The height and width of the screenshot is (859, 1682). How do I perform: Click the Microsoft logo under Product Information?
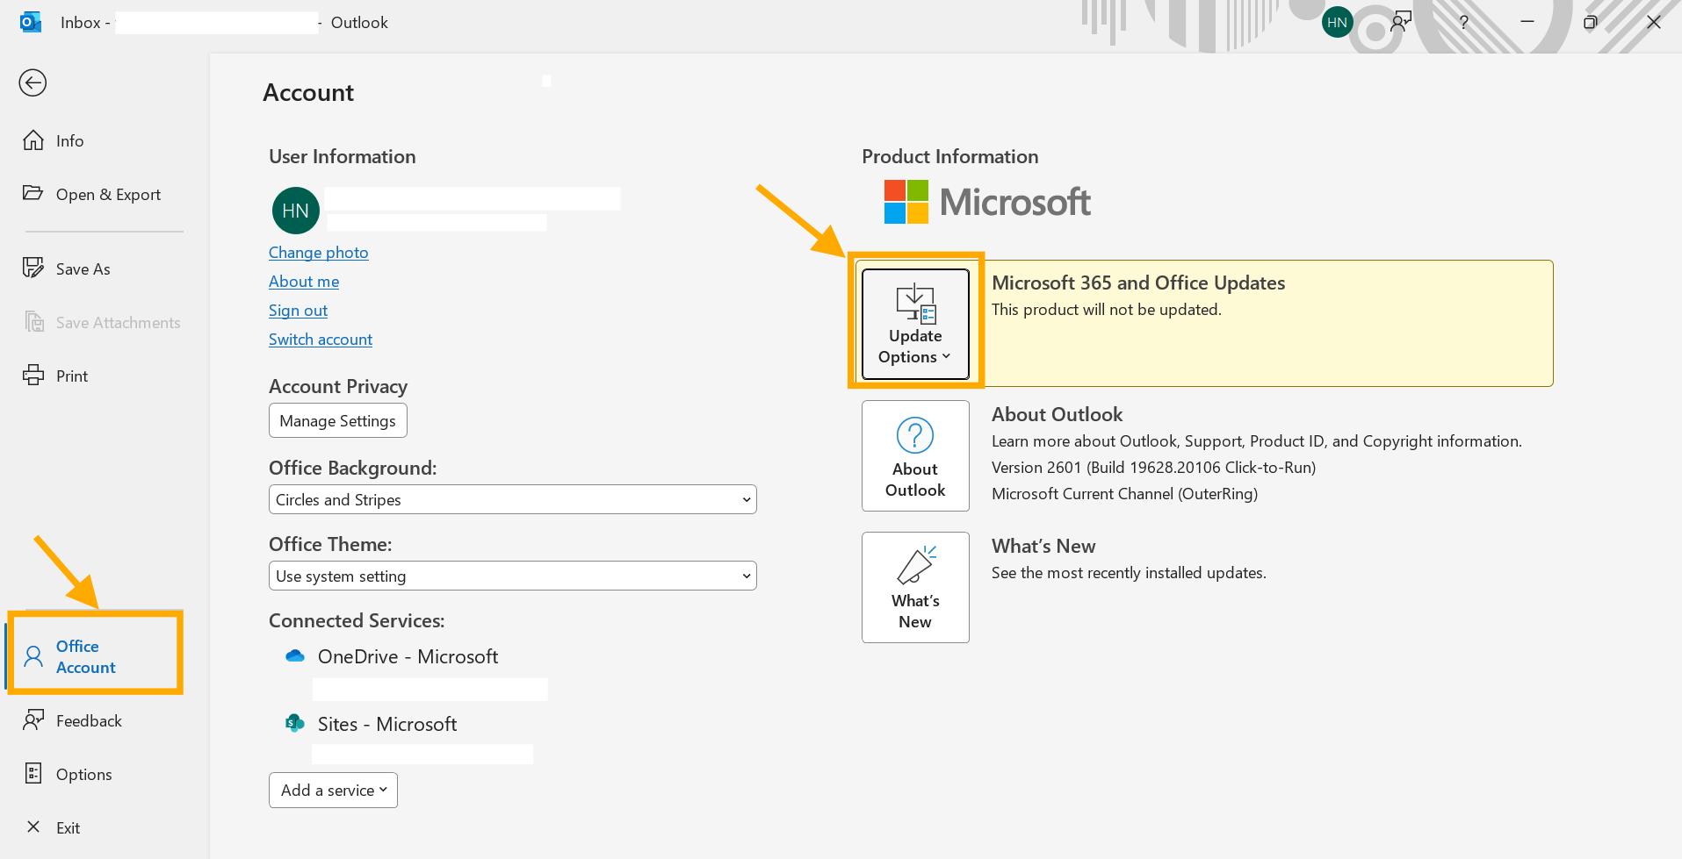pyautogui.click(x=987, y=202)
